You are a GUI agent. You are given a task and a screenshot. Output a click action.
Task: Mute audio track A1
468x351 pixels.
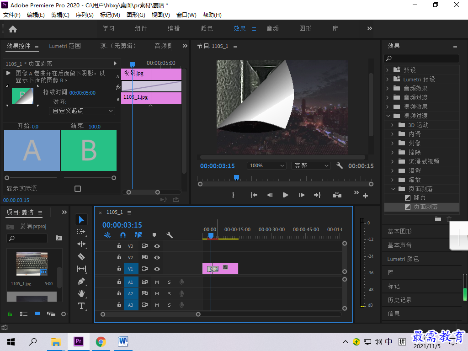point(157,282)
